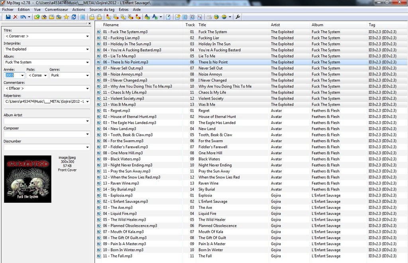
Task: Sort by the Track column header
Action: point(190,25)
